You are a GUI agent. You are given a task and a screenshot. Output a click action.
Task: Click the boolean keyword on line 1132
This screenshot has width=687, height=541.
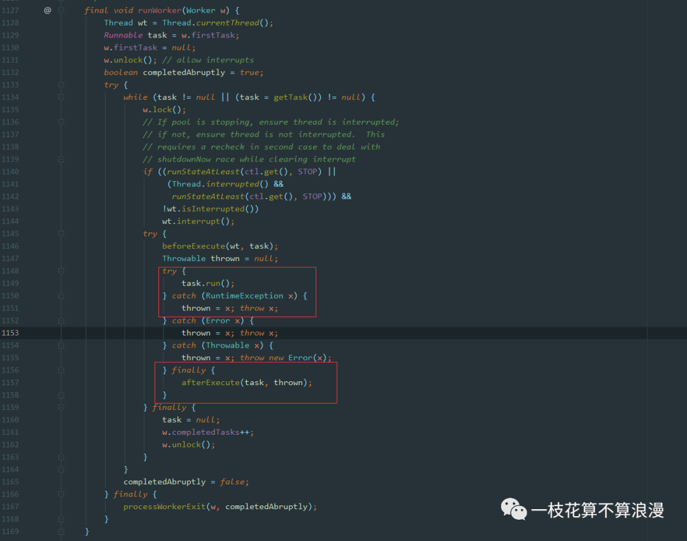pos(120,73)
